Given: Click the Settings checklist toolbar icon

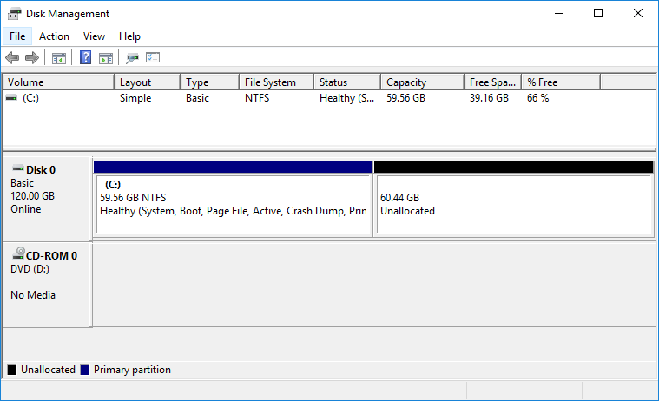Looking at the screenshot, I should [x=153, y=58].
